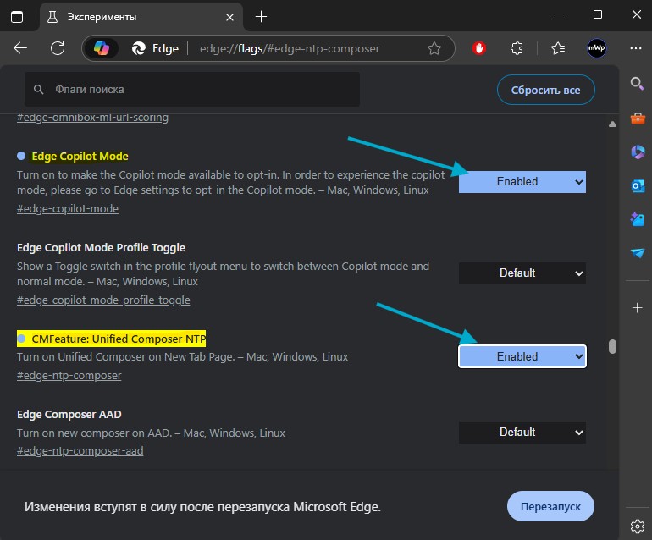652x540 pixels.
Task: Click the search magnifier in flags field
Action: (x=38, y=90)
